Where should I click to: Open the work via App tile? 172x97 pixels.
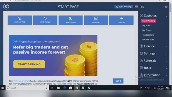click(45, 20)
